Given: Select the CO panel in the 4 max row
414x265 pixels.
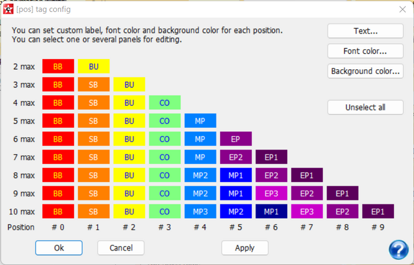Looking at the screenshot, I should point(165,103).
